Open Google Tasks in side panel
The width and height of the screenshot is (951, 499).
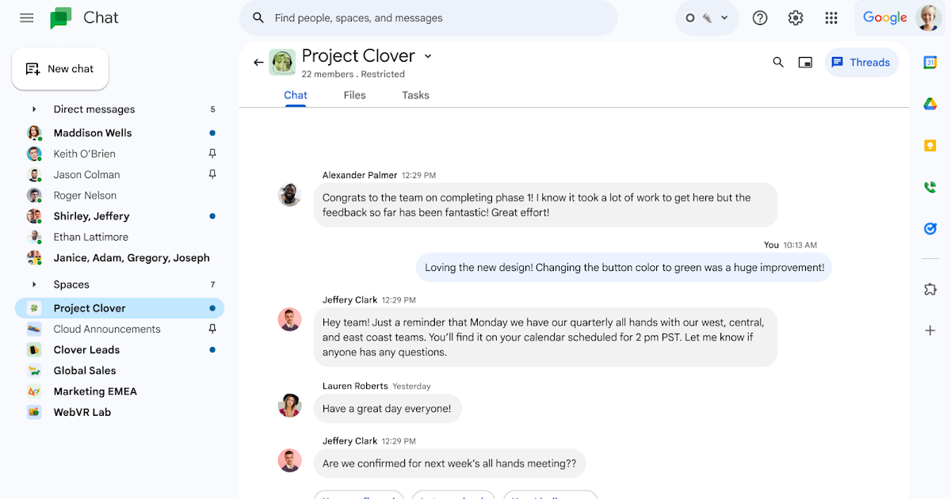[930, 229]
